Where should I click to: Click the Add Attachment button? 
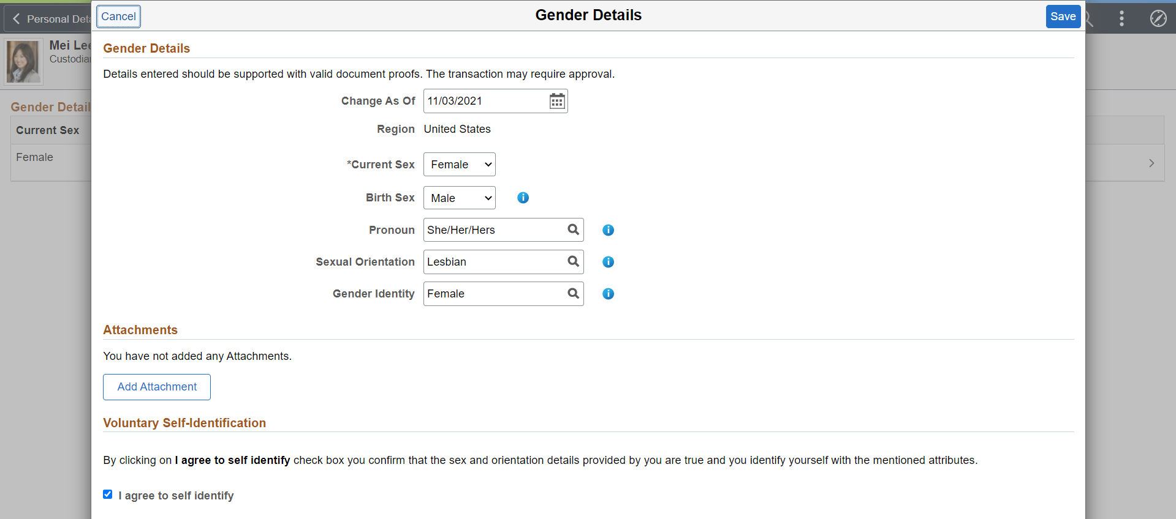tap(157, 387)
